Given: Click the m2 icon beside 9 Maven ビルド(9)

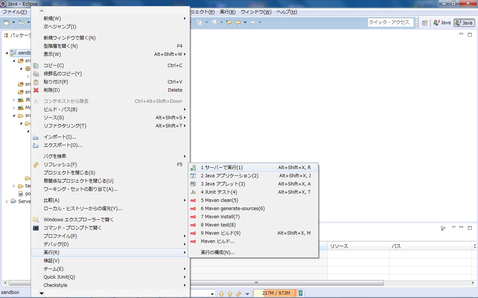Looking at the screenshot, I should pos(193,233).
